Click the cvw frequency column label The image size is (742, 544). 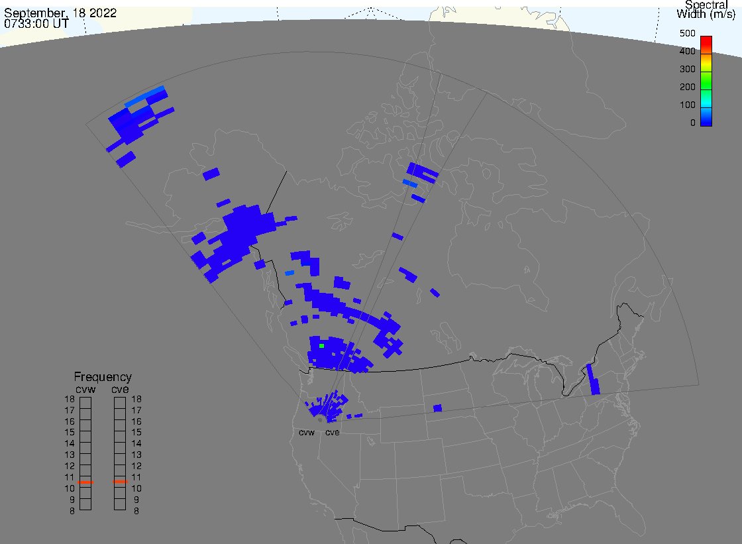tap(85, 390)
